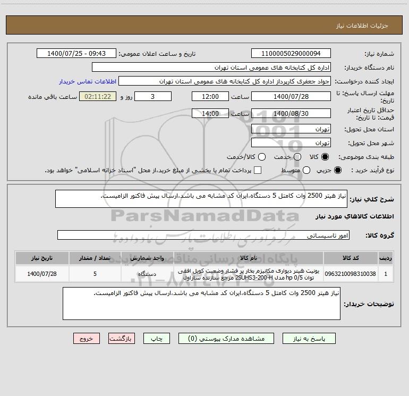Select the کالا/خدمت radio button
This screenshot has height=396, width=409.
pyautogui.click(x=262, y=157)
